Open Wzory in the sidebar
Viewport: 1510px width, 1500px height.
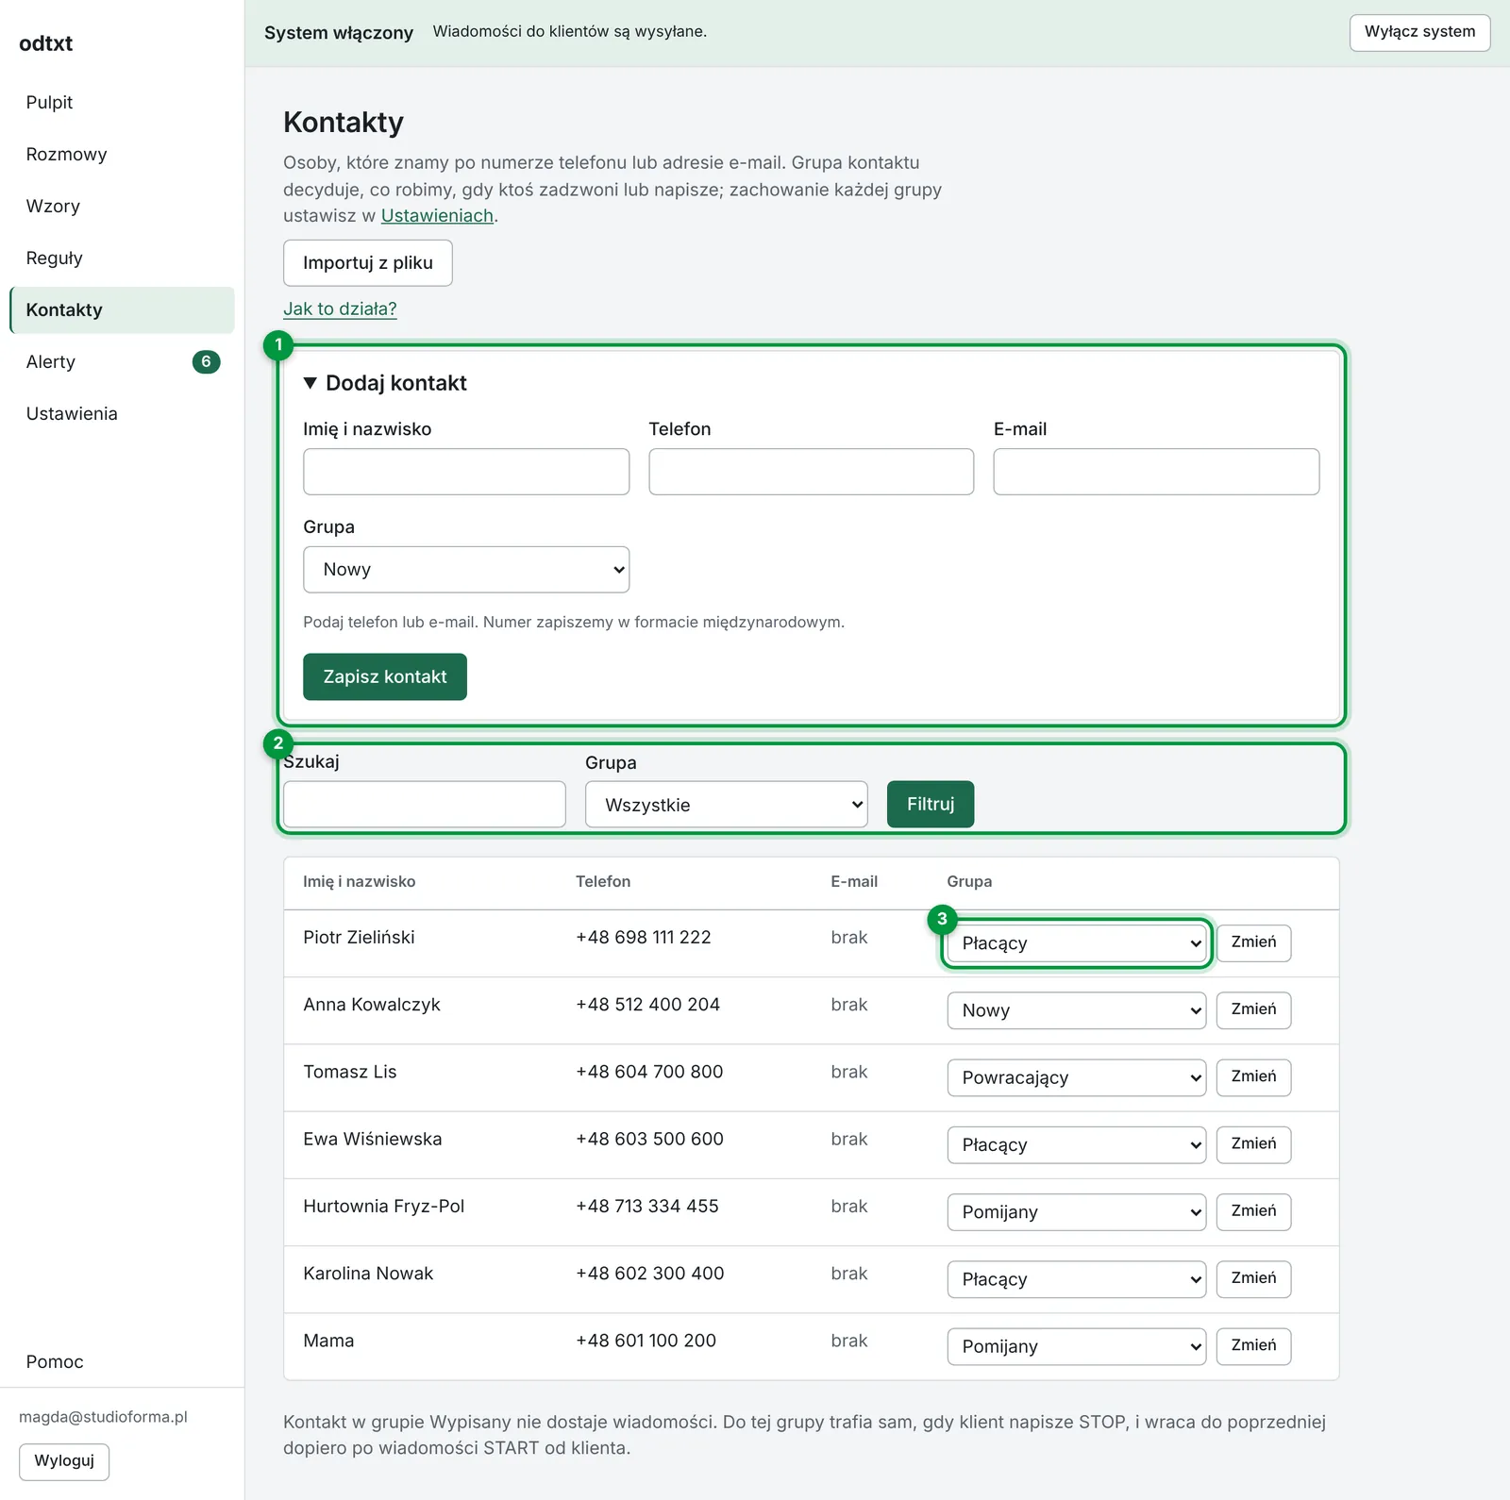(x=53, y=207)
